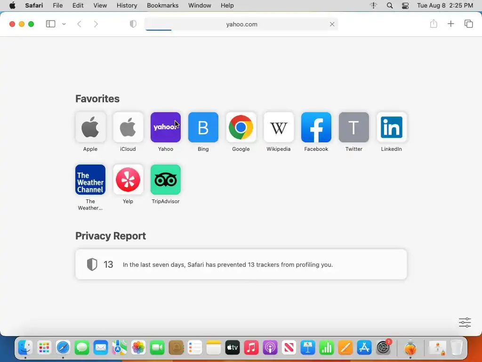The width and height of the screenshot is (482, 362).
Task: Open the Help menu
Action: point(227,6)
